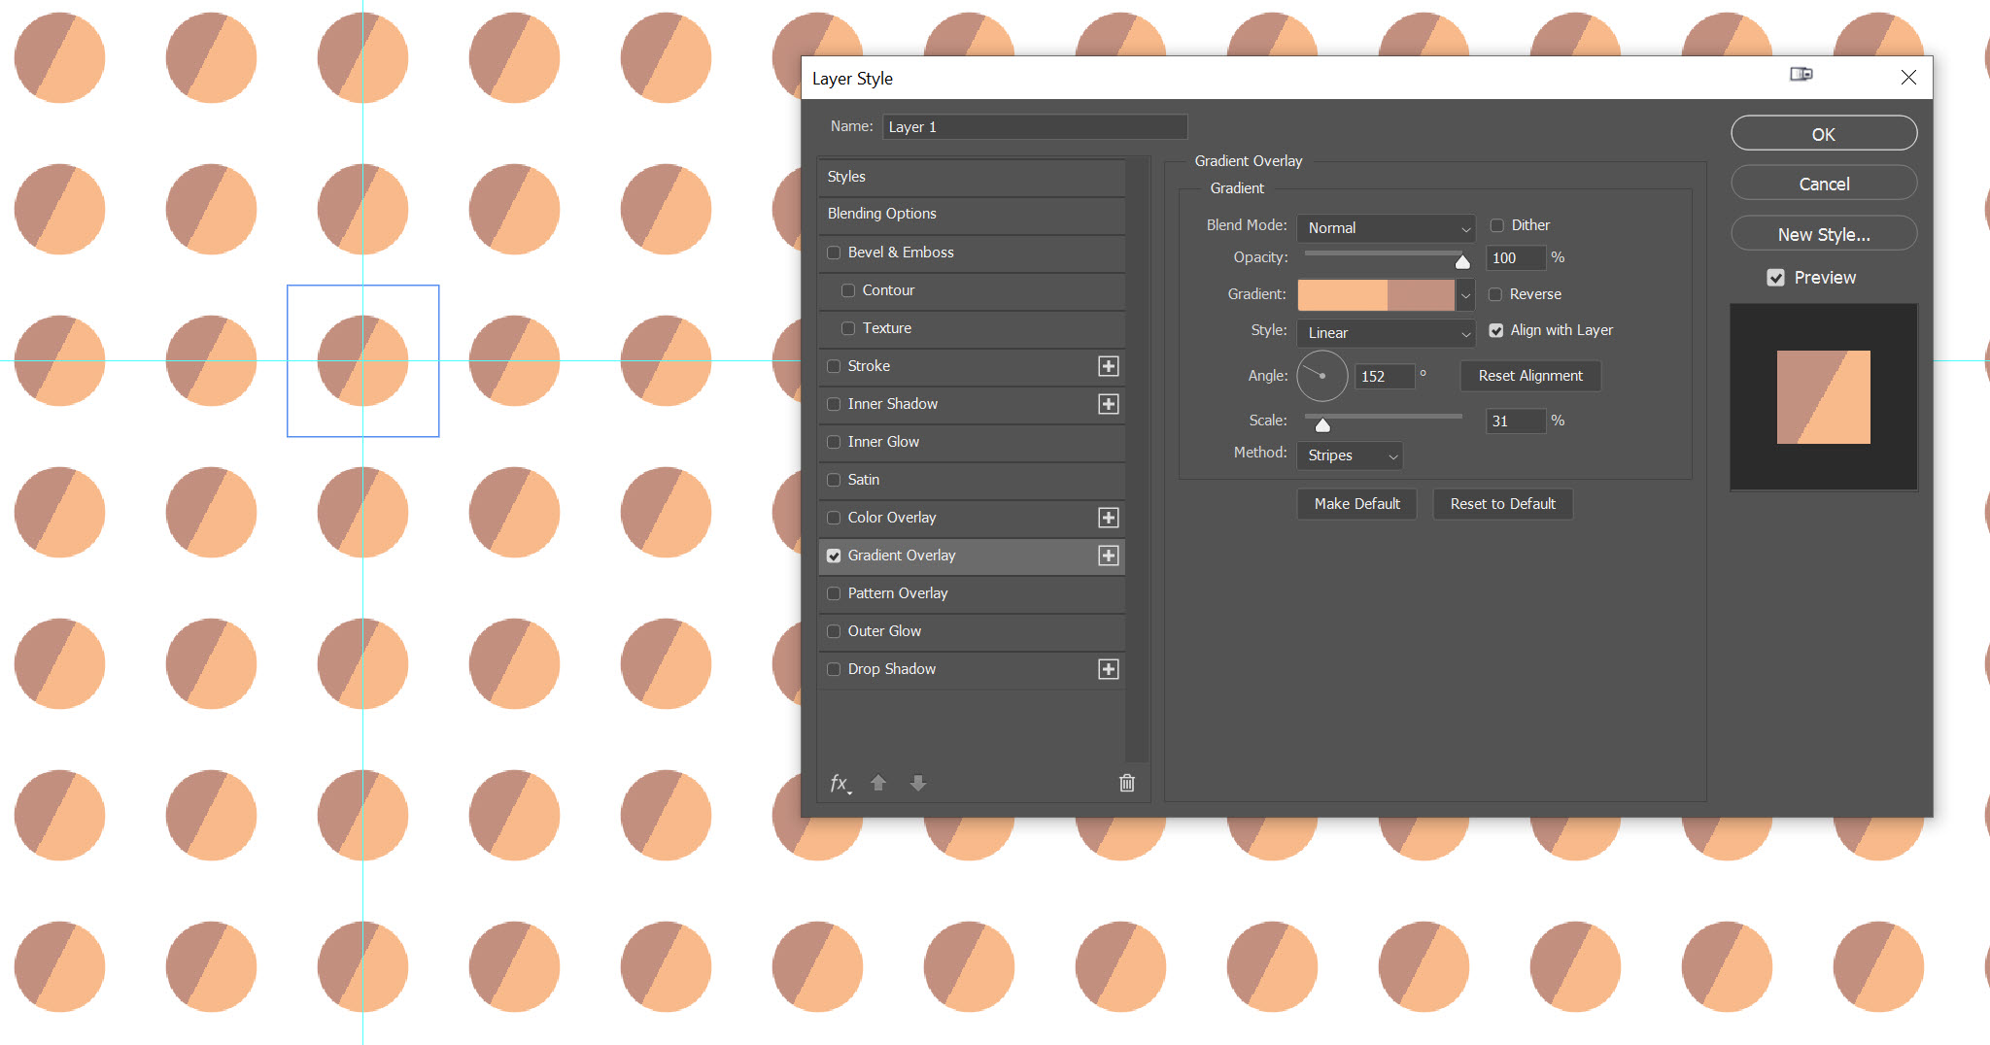Open the fx effects menu icon

pyautogui.click(x=841, y=783)
